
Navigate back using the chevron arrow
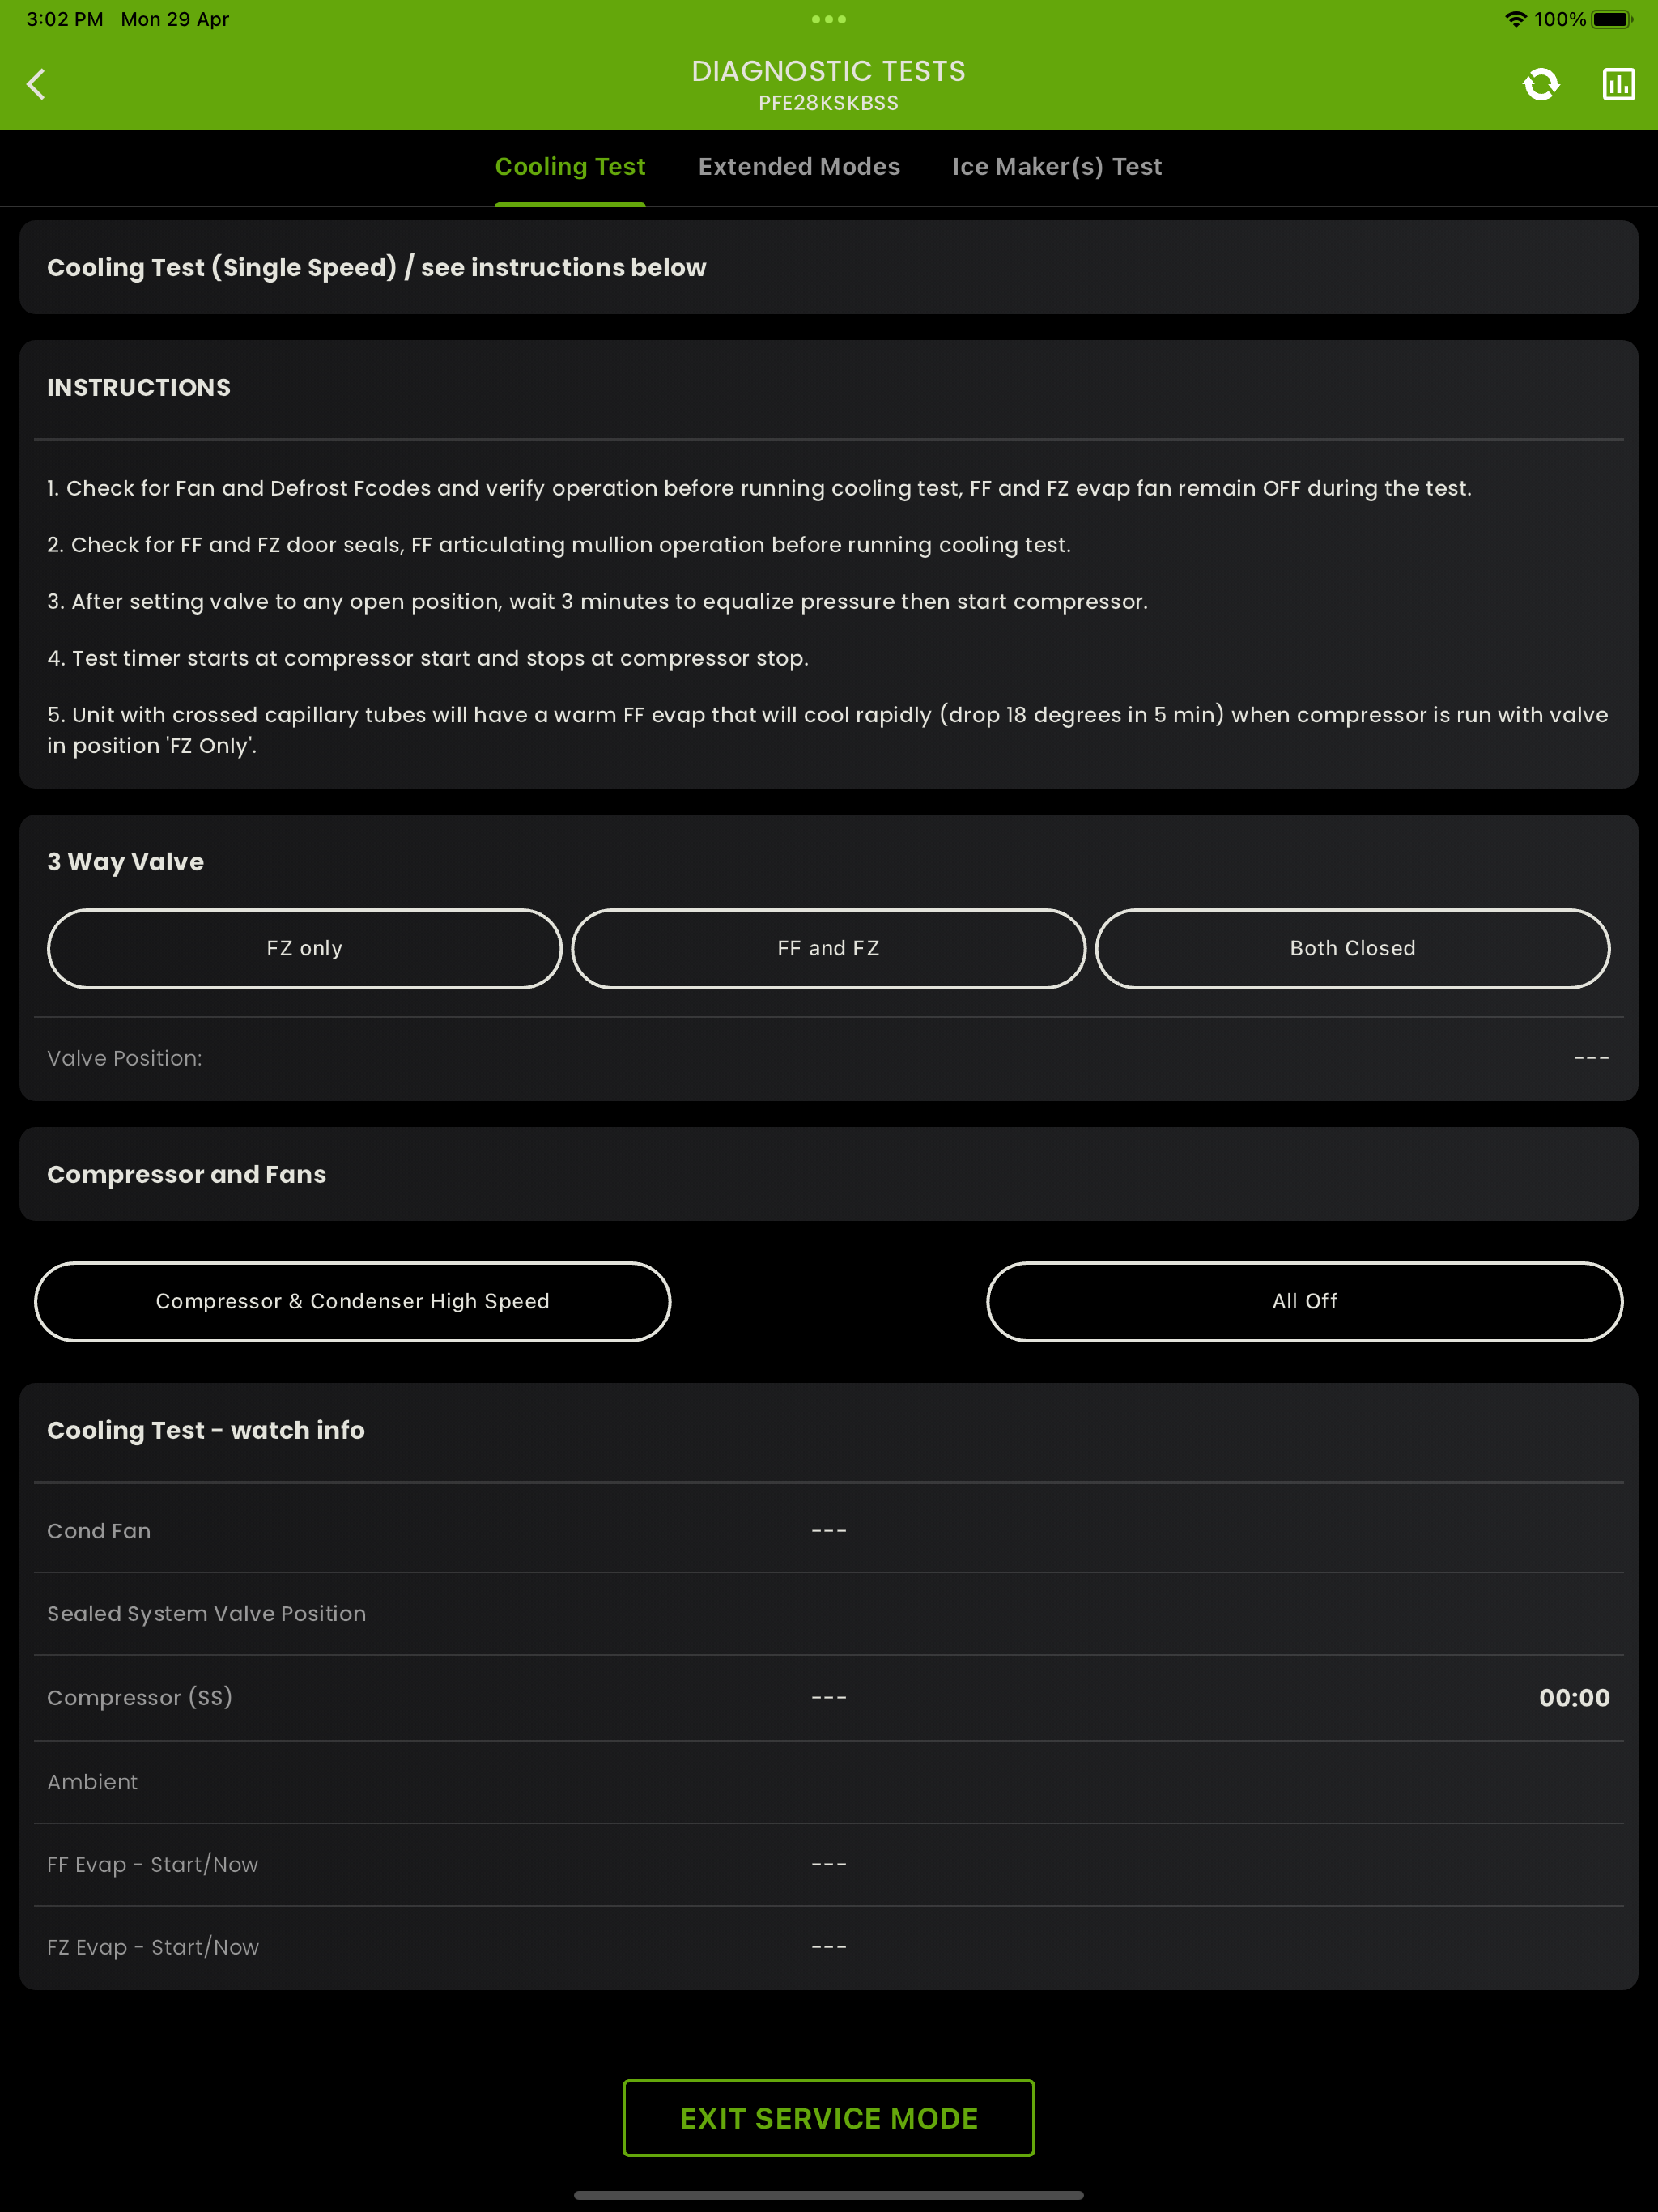37,84
